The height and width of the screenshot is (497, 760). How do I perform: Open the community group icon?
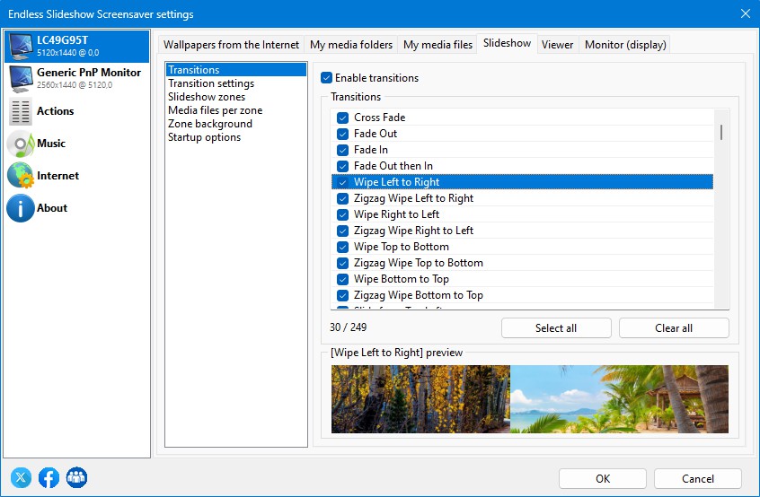(x=76, y=477)
